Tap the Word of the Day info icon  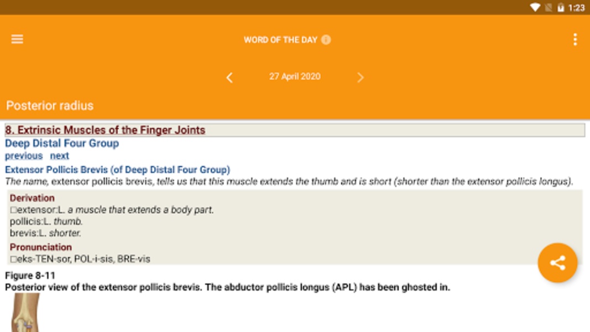326,40
